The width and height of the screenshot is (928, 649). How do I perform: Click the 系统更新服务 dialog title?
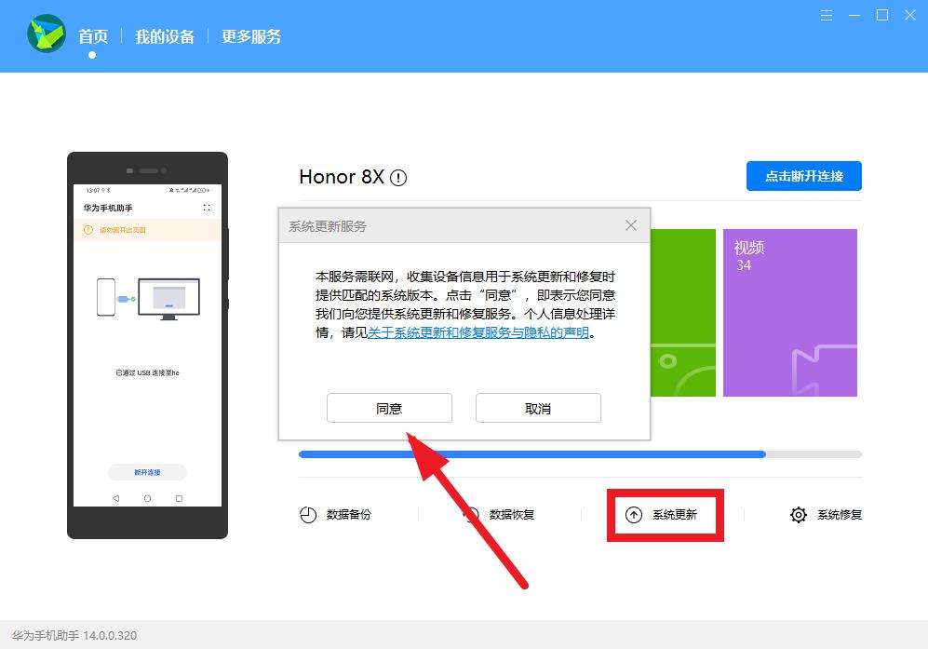click(x=328, y=225)
